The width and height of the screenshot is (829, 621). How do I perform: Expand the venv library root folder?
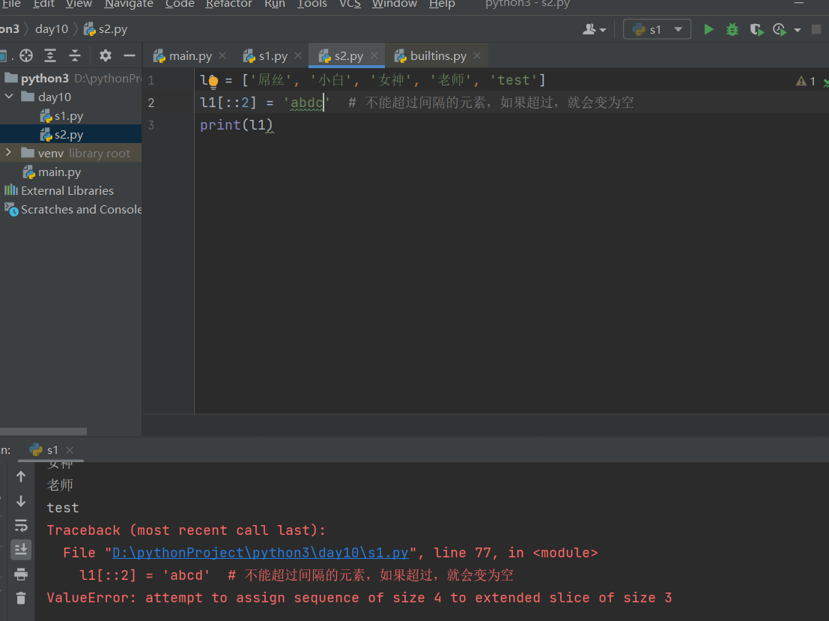(x=9, y=153)
